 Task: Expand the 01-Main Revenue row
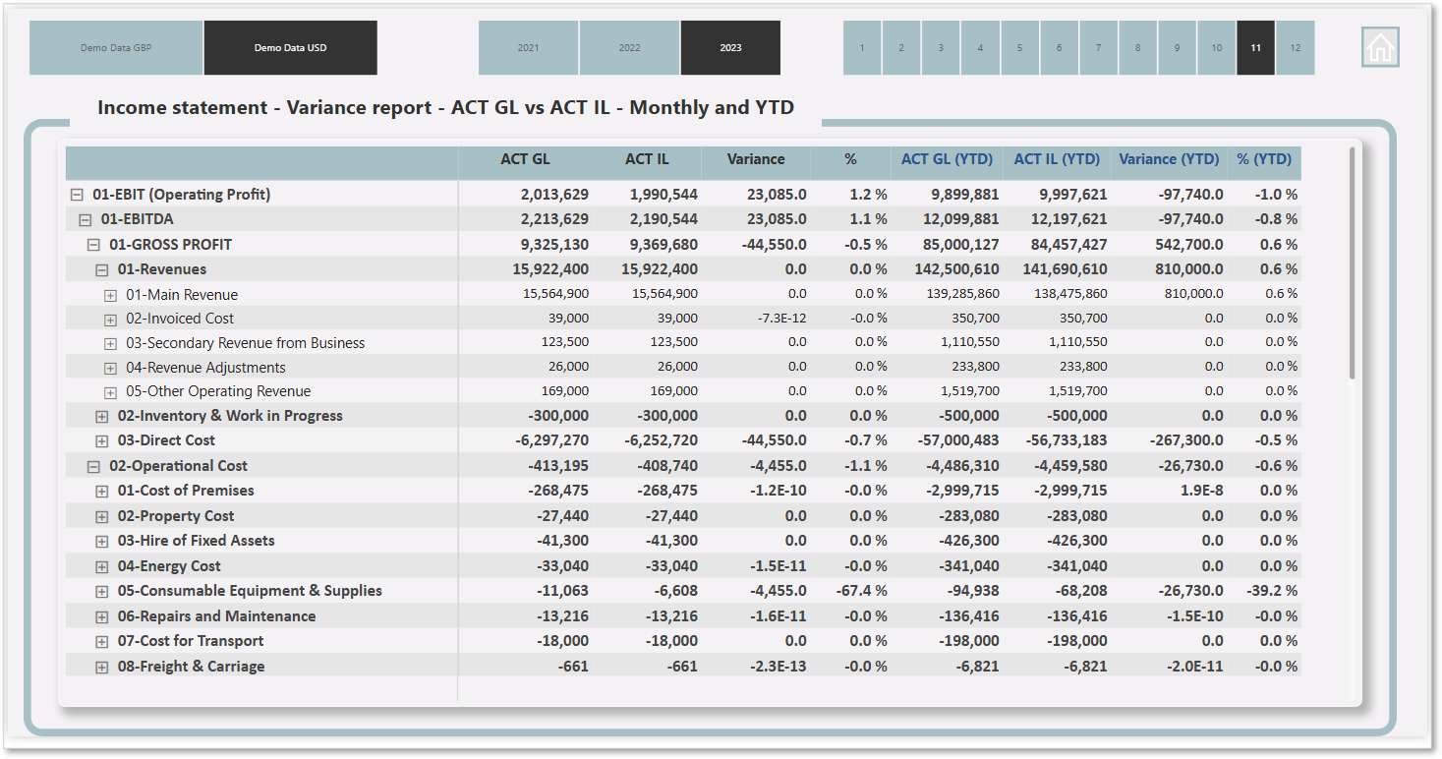point(110,295)
